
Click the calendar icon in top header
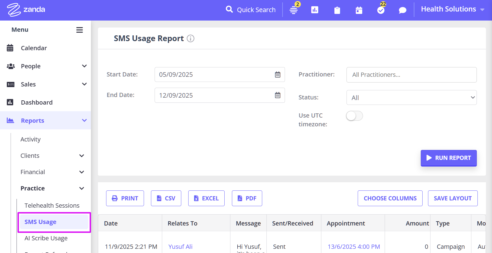pyautogui.click(x=359, y=10)
